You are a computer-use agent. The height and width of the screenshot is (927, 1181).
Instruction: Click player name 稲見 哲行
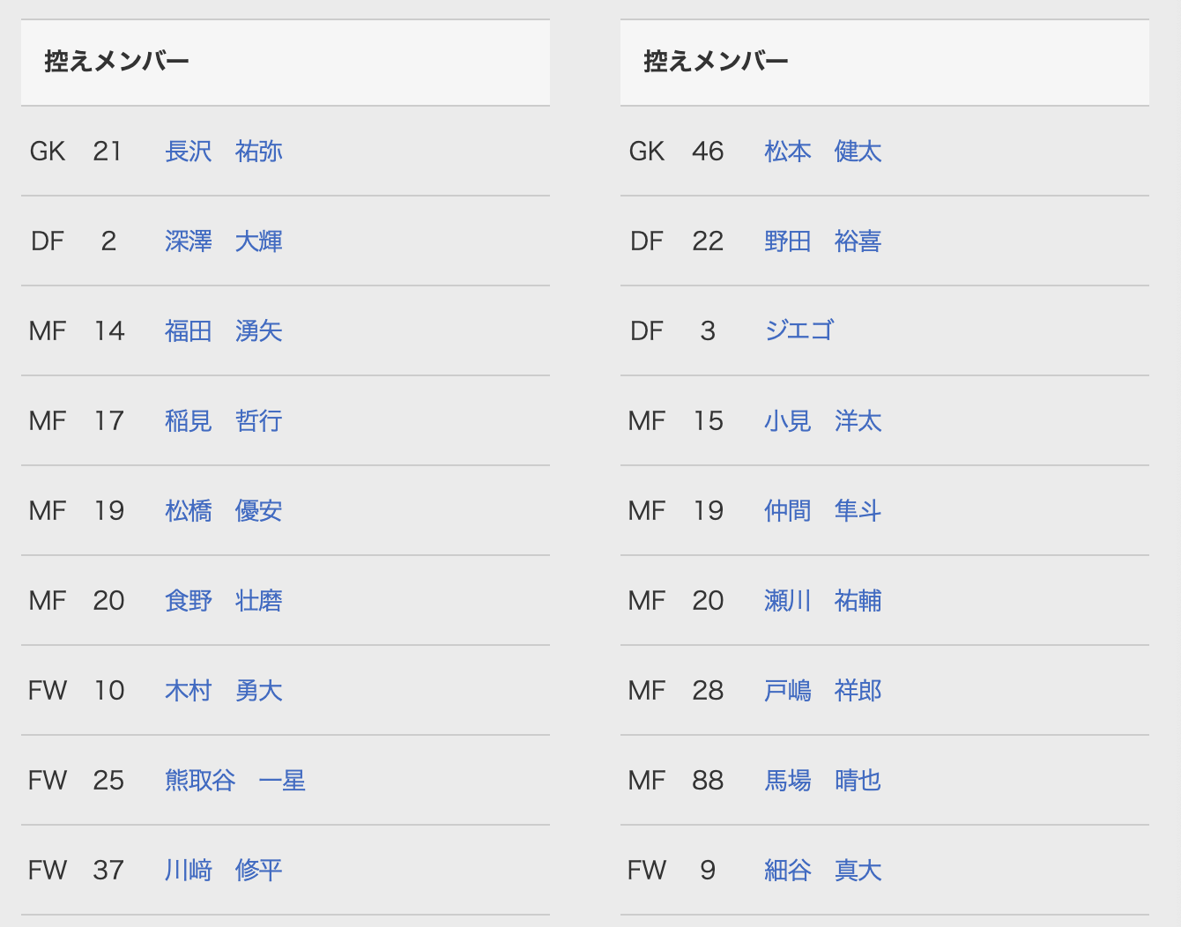(x=224, y=421)
